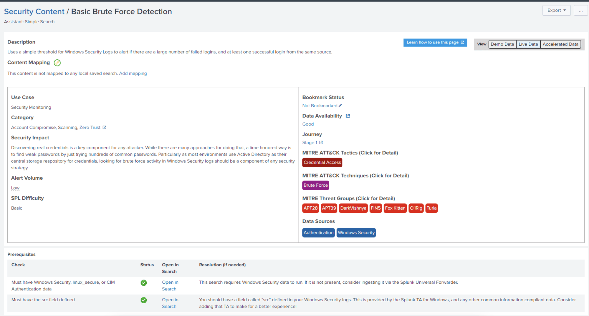Image resolution: width=589 pixels, height=316 pixels.
Task: Open Data Availability external link icon
Action: point(348,116)
